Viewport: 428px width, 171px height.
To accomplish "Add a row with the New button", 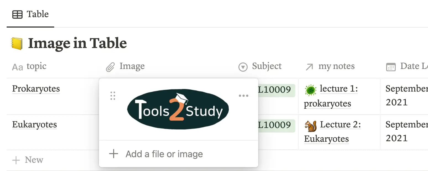I will tap(28, 160).
